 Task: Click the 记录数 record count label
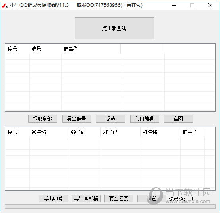(x=178, y=199)
